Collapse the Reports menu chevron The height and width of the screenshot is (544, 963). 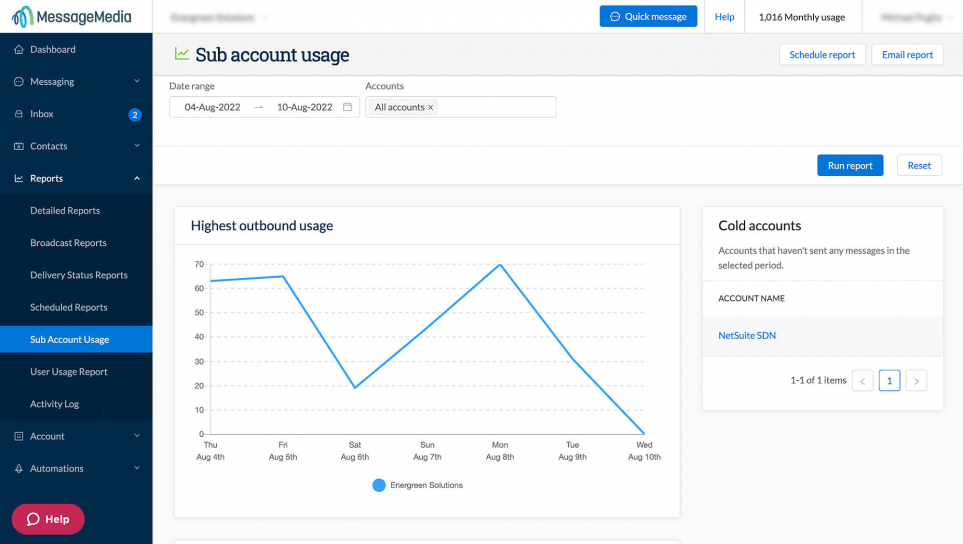(137, 178)
